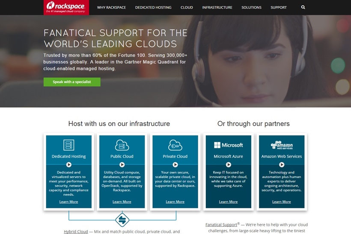Click the Private Cloud key icon

pyautogui.click(x=175, y=145)
